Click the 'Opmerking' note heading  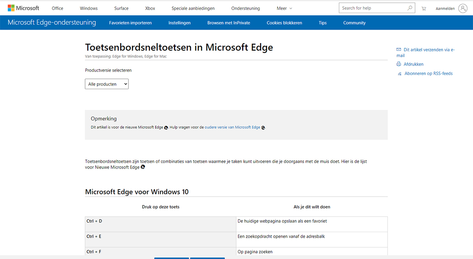click(104, 118)
